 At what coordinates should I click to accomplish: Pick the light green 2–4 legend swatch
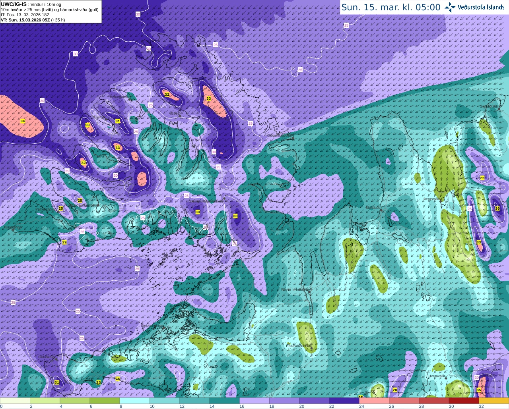click(45, 401)
